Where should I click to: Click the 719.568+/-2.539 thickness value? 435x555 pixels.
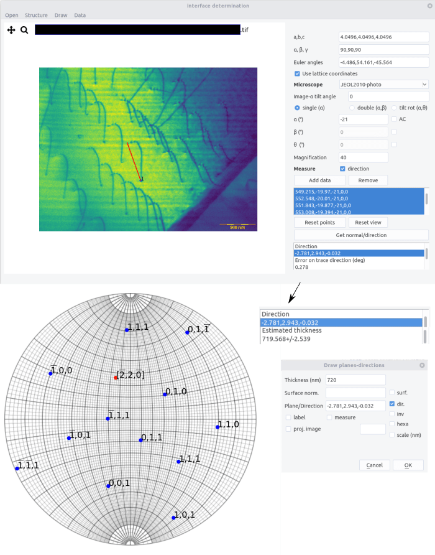click(x=286, y=338)
